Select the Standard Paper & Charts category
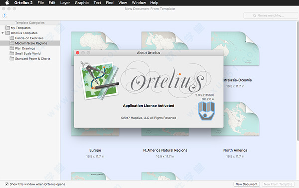Image resolution: width=299 pixels, height=188 pixels. click(x=30, y=59)
